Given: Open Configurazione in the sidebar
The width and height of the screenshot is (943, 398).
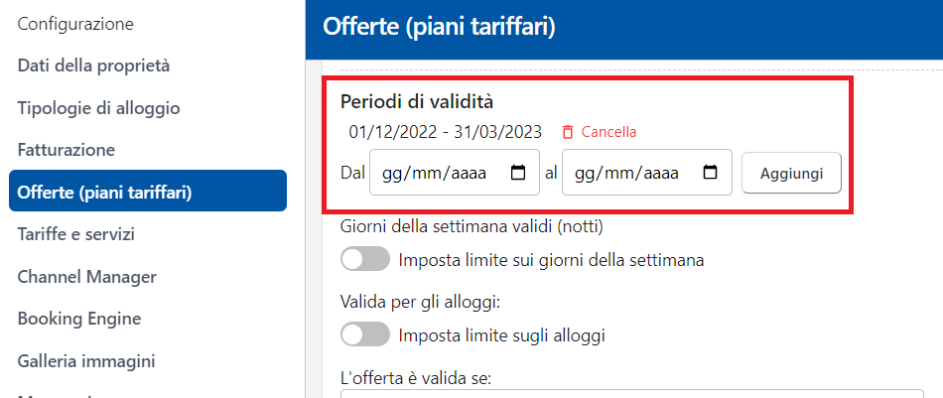Looking at the screenshot, I should point(75,23).
